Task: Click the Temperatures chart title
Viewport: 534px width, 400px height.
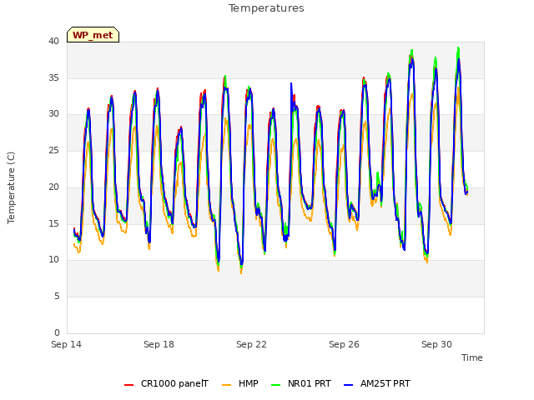Action: coord(266,8)
